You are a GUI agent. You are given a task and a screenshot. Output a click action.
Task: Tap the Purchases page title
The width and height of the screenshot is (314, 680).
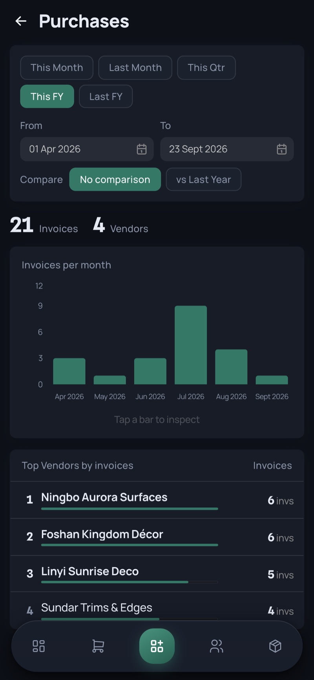(x=84, y=21)
